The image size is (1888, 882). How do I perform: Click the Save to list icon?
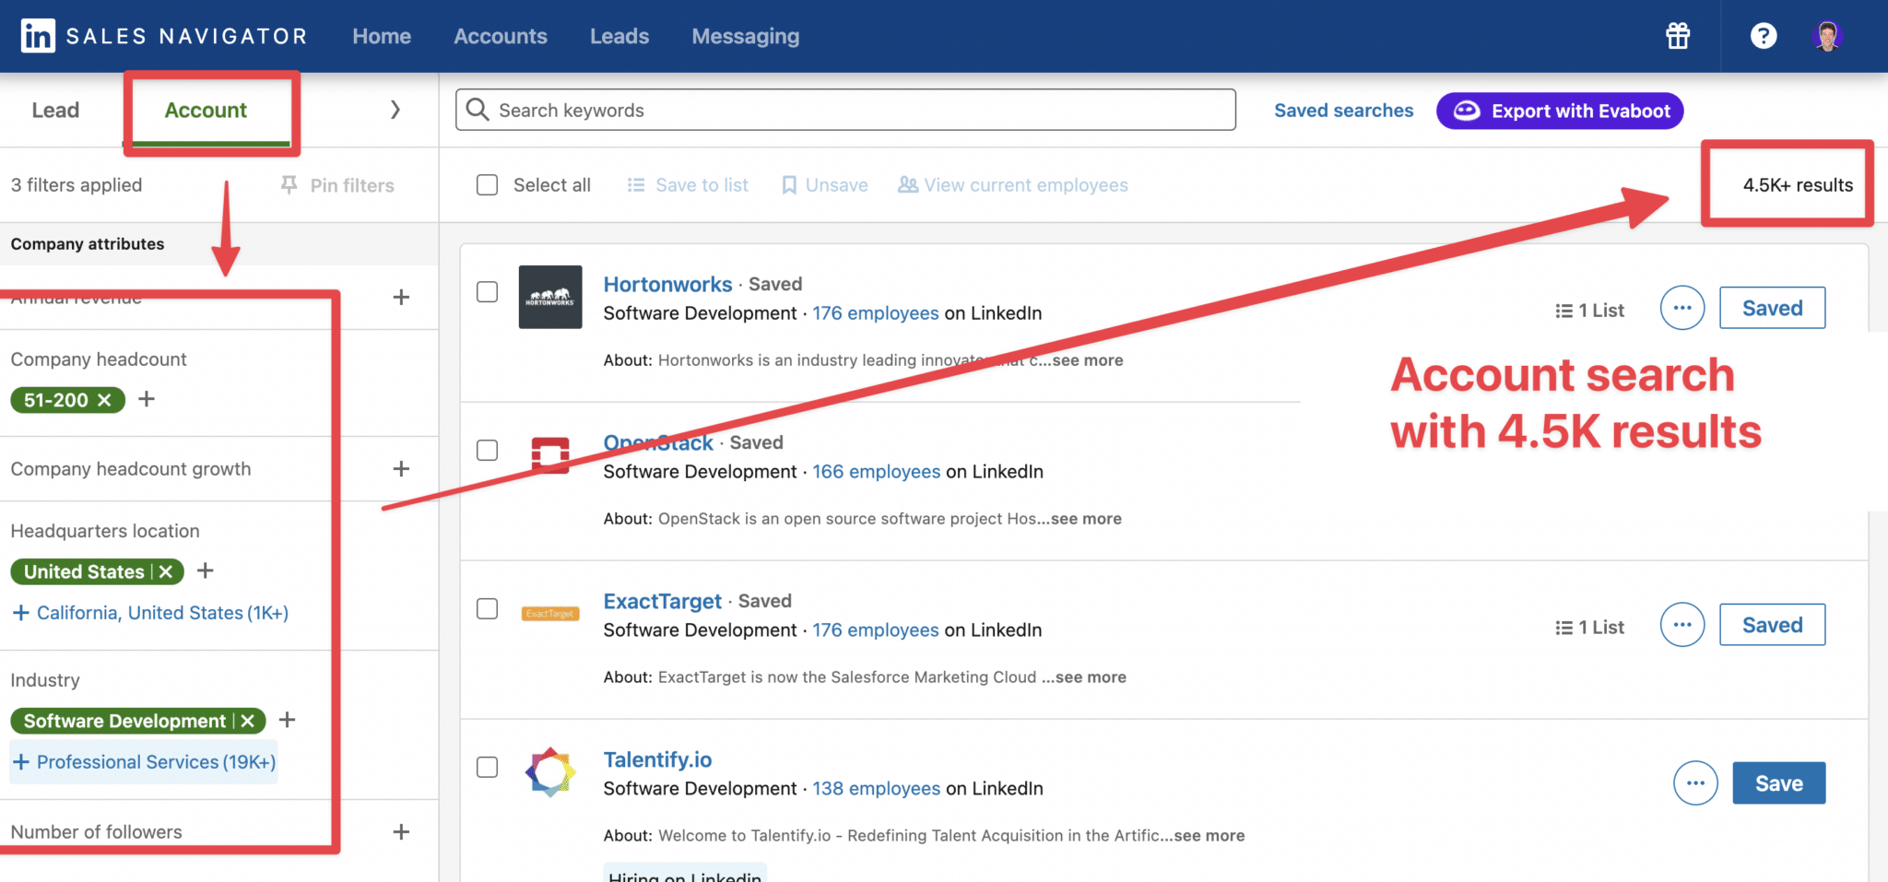636,185
